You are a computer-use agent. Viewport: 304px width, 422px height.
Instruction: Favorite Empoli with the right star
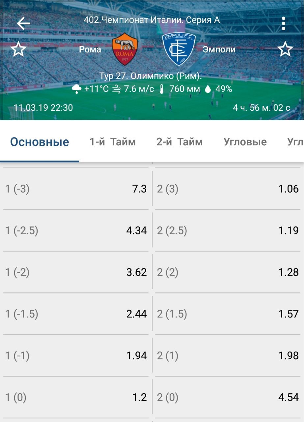coord(285,49)
